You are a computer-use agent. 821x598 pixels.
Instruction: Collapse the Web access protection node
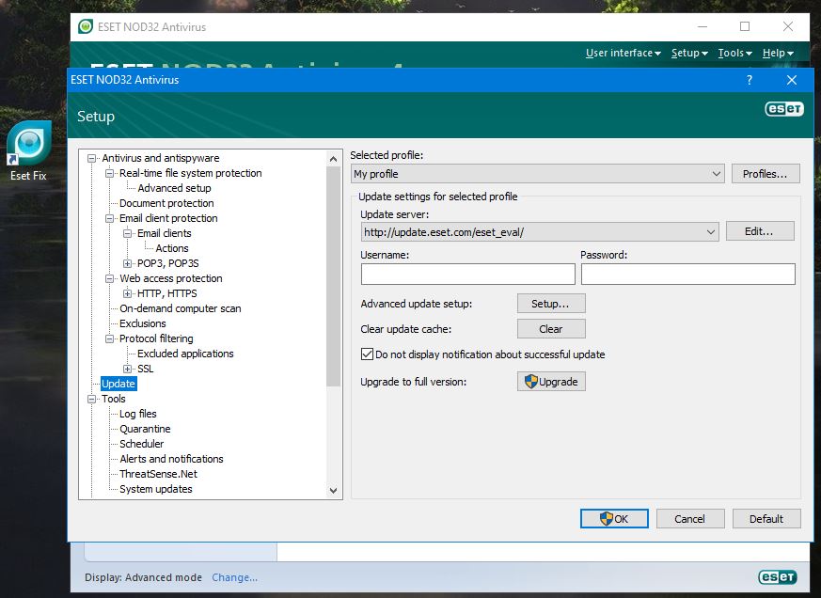[x=109, y=278]
